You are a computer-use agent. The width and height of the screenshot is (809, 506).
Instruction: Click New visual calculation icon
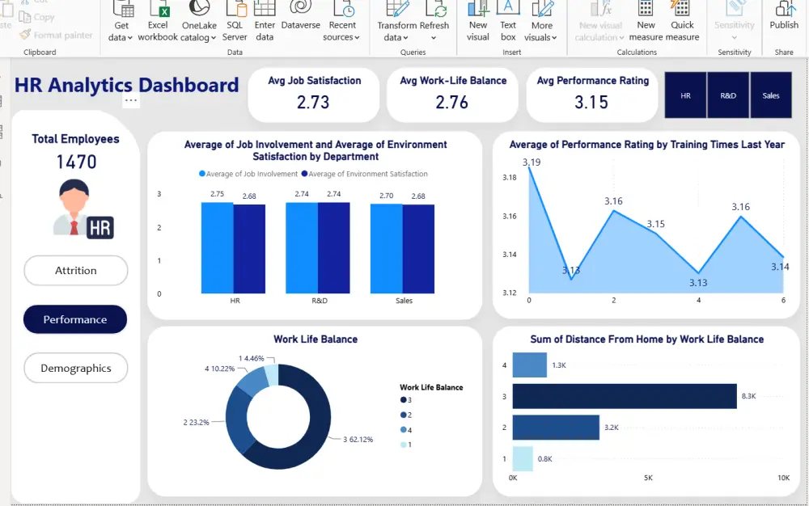(601, 8)
